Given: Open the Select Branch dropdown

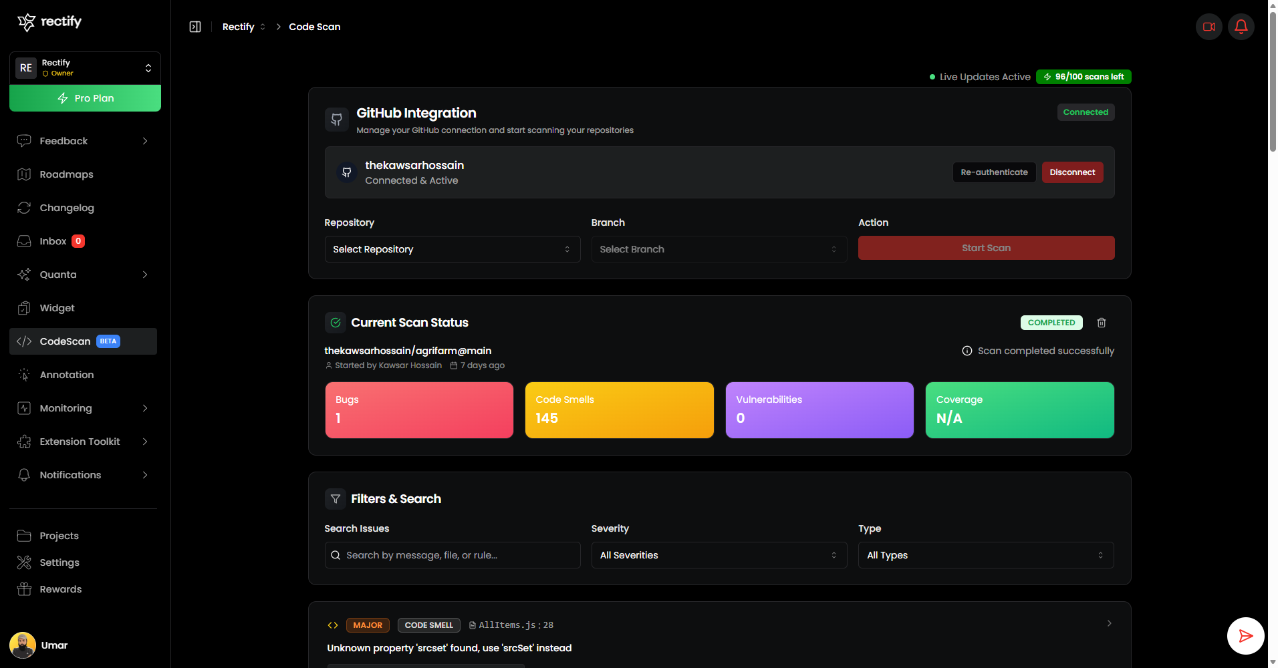Looking at the screenshot, I should point(719,249).
